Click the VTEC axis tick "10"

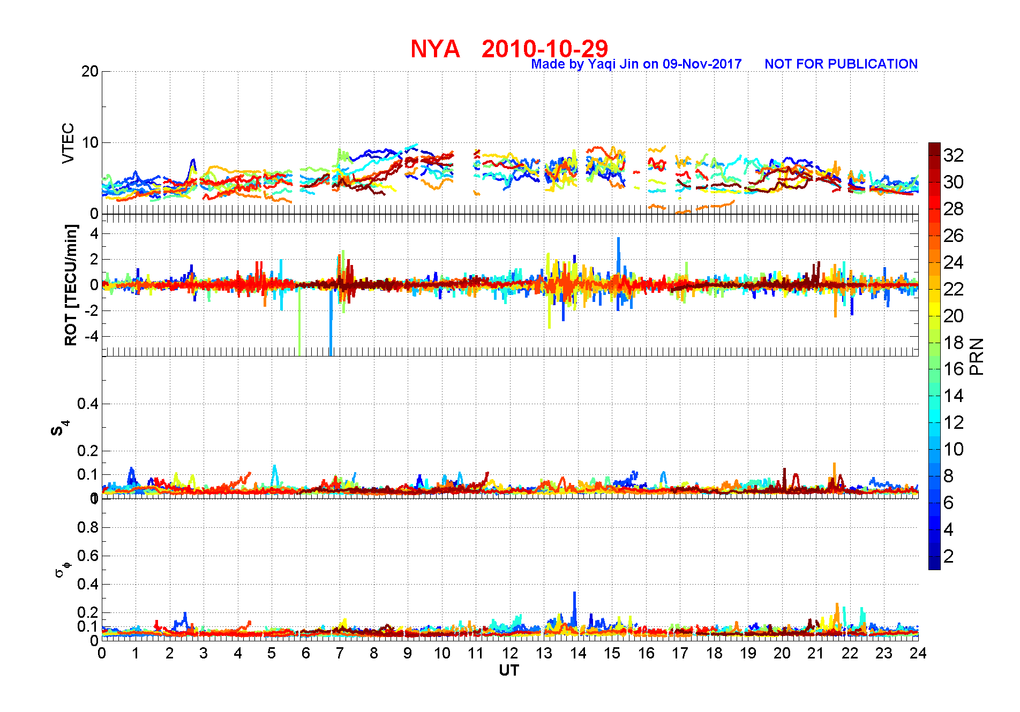[90, 142]
